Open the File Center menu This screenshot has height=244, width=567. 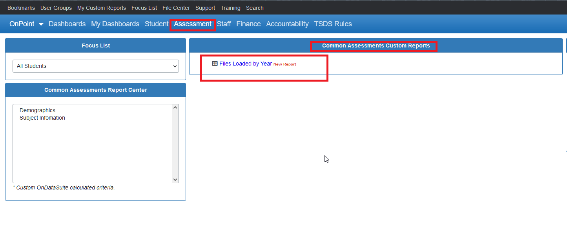(x=176, y=7)
